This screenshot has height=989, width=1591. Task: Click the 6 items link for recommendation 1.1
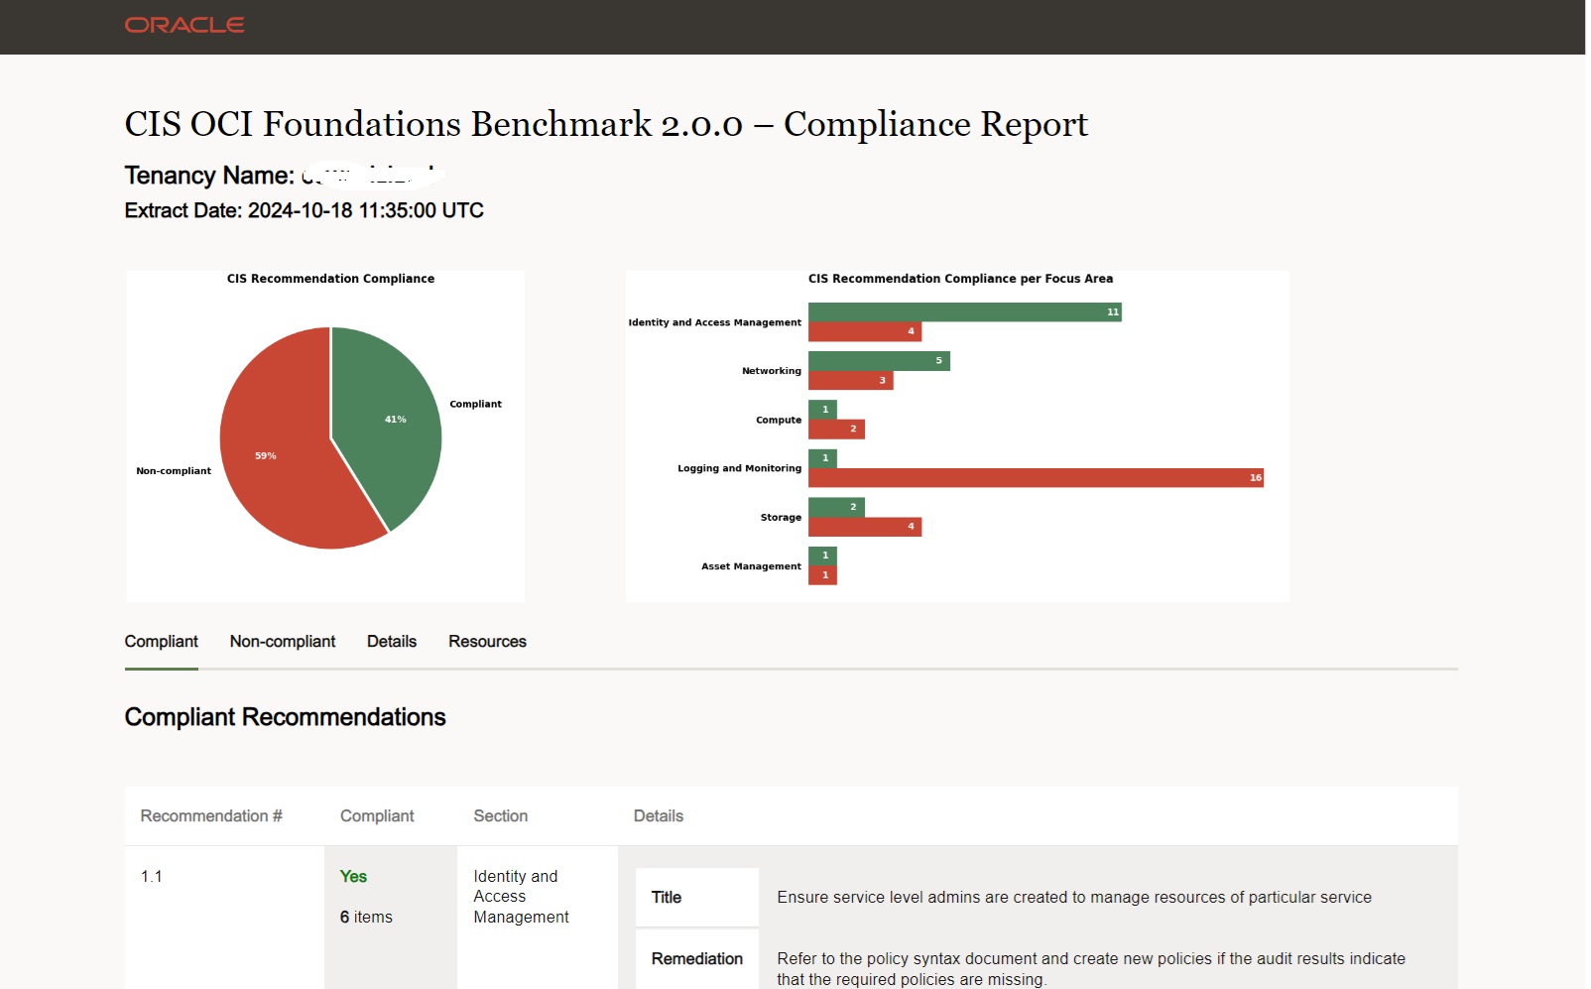pos(366,918)
